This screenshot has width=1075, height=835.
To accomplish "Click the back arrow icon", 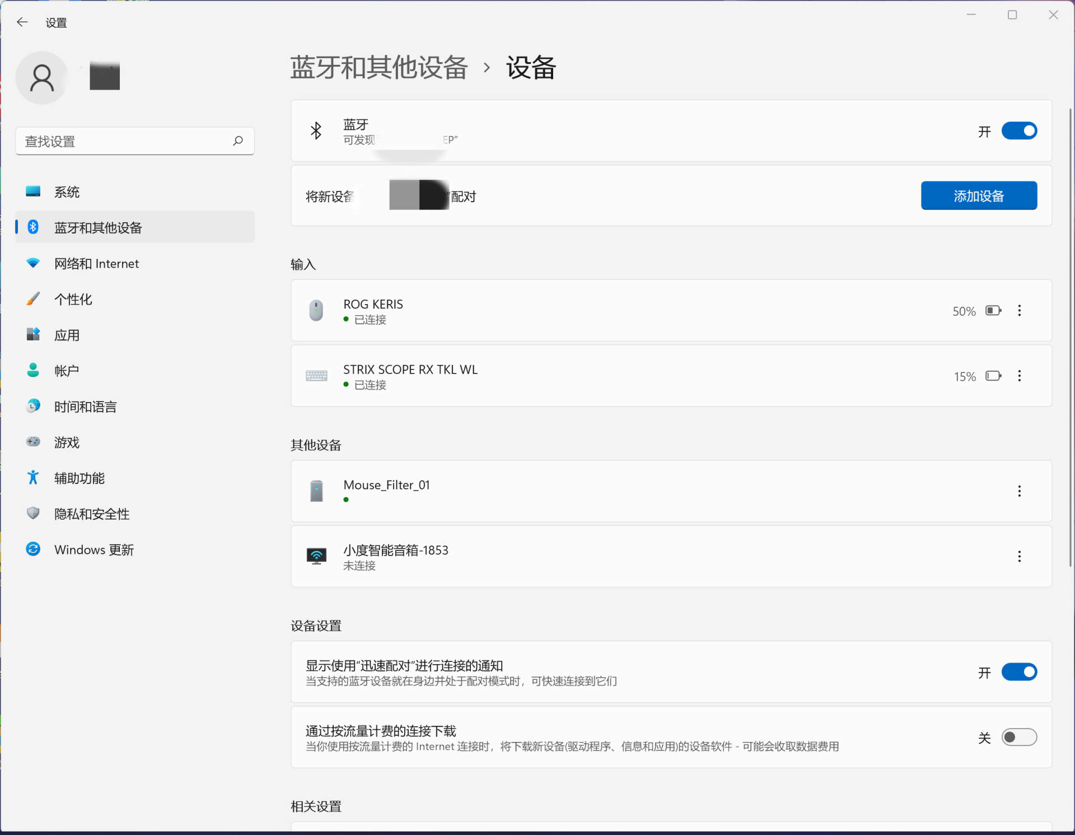I will coord(22,22).
